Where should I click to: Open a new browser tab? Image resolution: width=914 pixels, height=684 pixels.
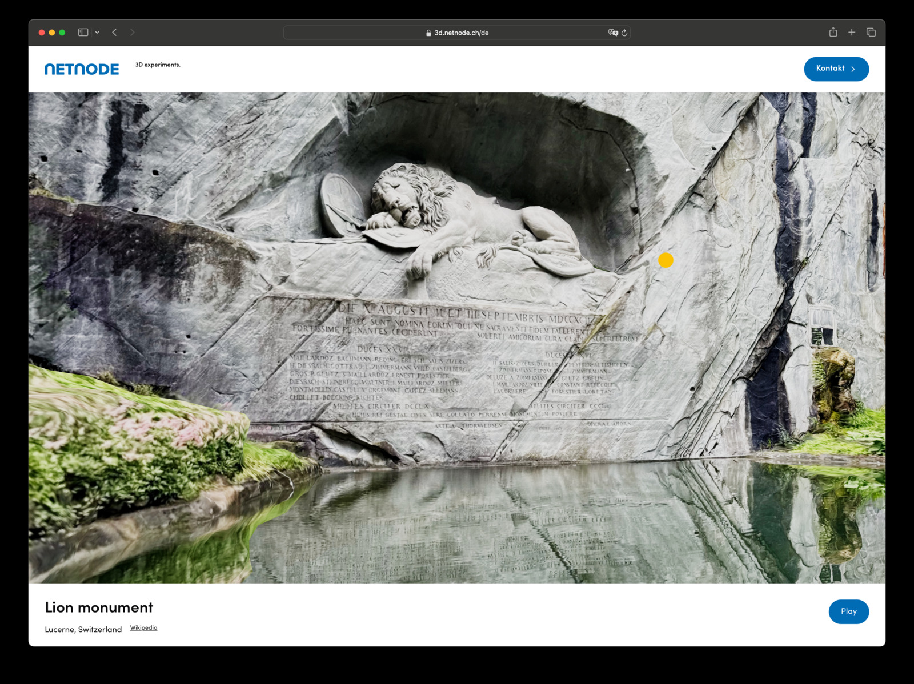coord(852,32)
